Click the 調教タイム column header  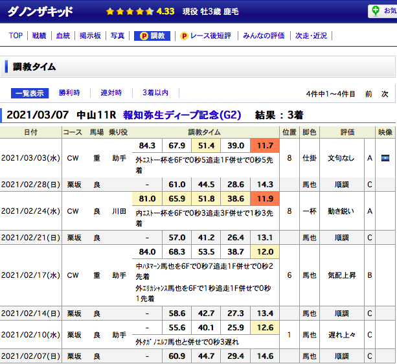point(204,132)
